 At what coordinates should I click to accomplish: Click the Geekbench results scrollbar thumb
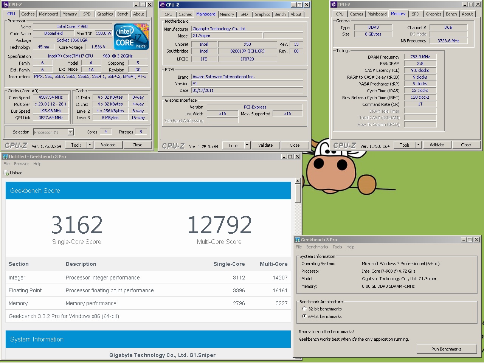click(298, 193)
